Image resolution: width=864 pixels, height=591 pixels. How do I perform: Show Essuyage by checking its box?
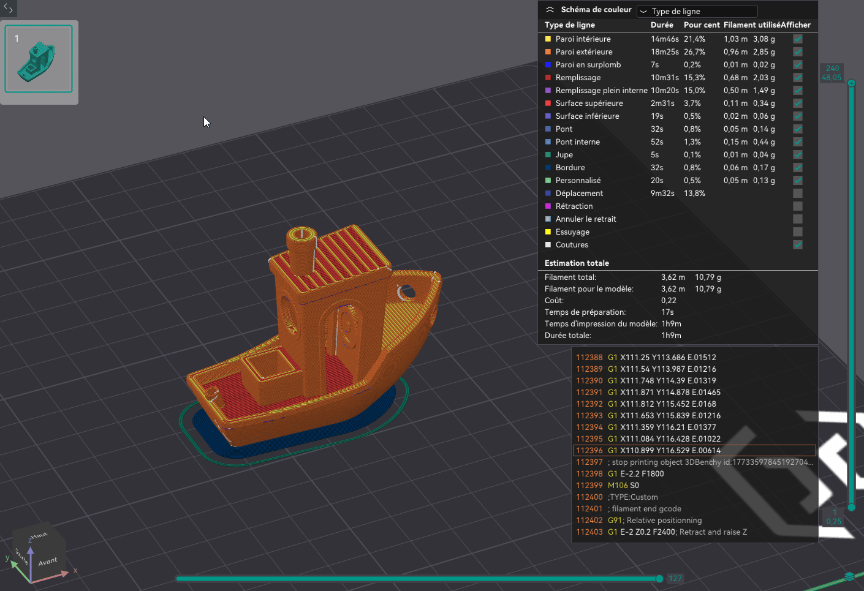797,232
